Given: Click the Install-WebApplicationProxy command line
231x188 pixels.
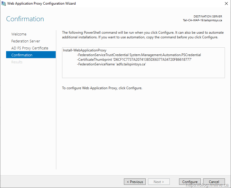Looking at the screenshot, I should click(85, 50).
